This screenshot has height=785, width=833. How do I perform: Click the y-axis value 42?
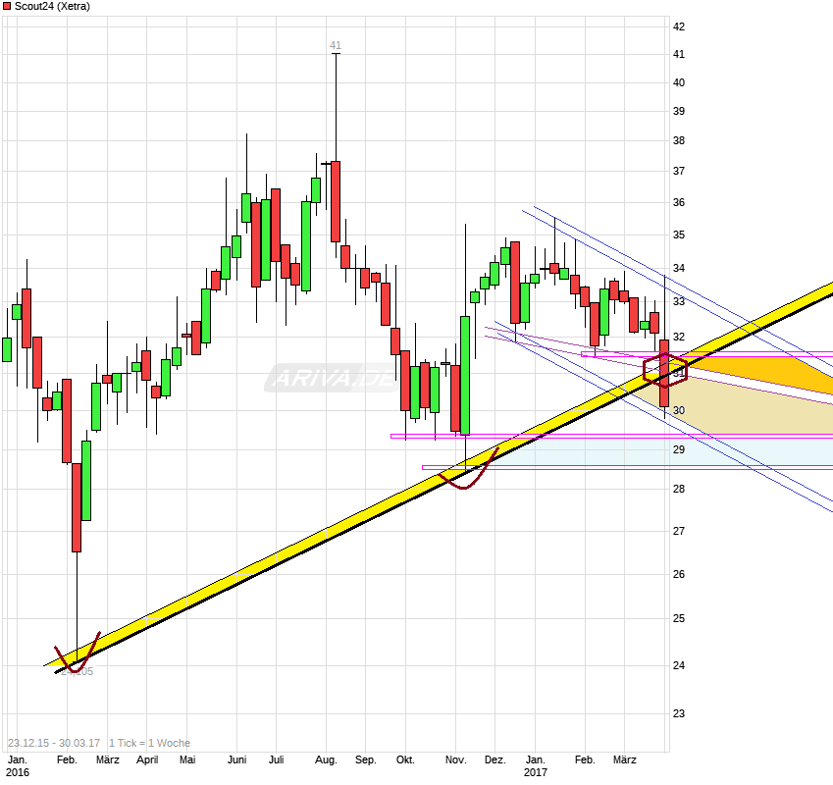[x=679, y=26]
